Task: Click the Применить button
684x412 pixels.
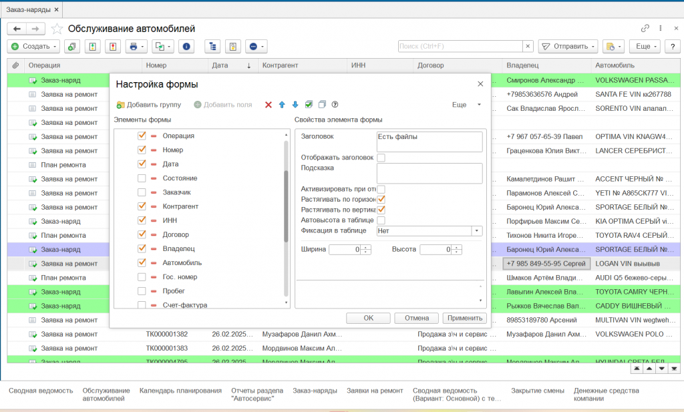Action: click(x=465, y=318)
